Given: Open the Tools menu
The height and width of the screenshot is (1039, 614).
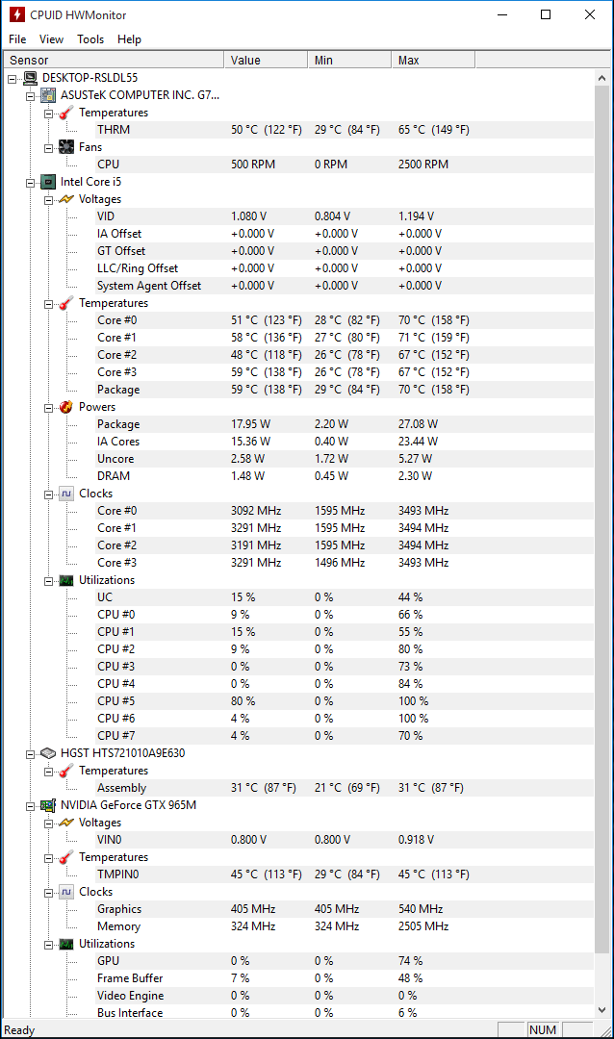Looking at the screenshot, I should [x=90, y=39].
